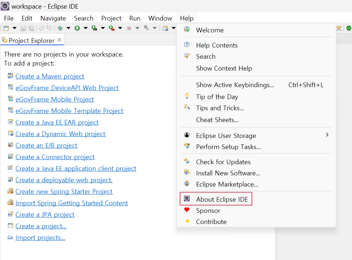
Task: Start a Coverage run from the toolbar
Action: (93, 28)
